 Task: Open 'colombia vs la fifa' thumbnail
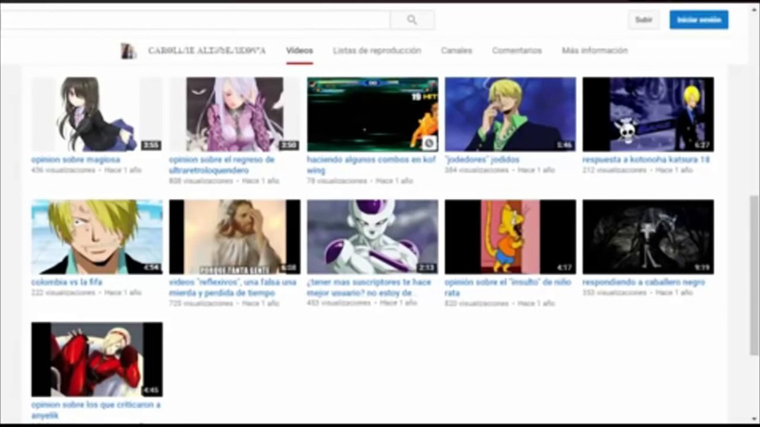click(x=97, y=237)
